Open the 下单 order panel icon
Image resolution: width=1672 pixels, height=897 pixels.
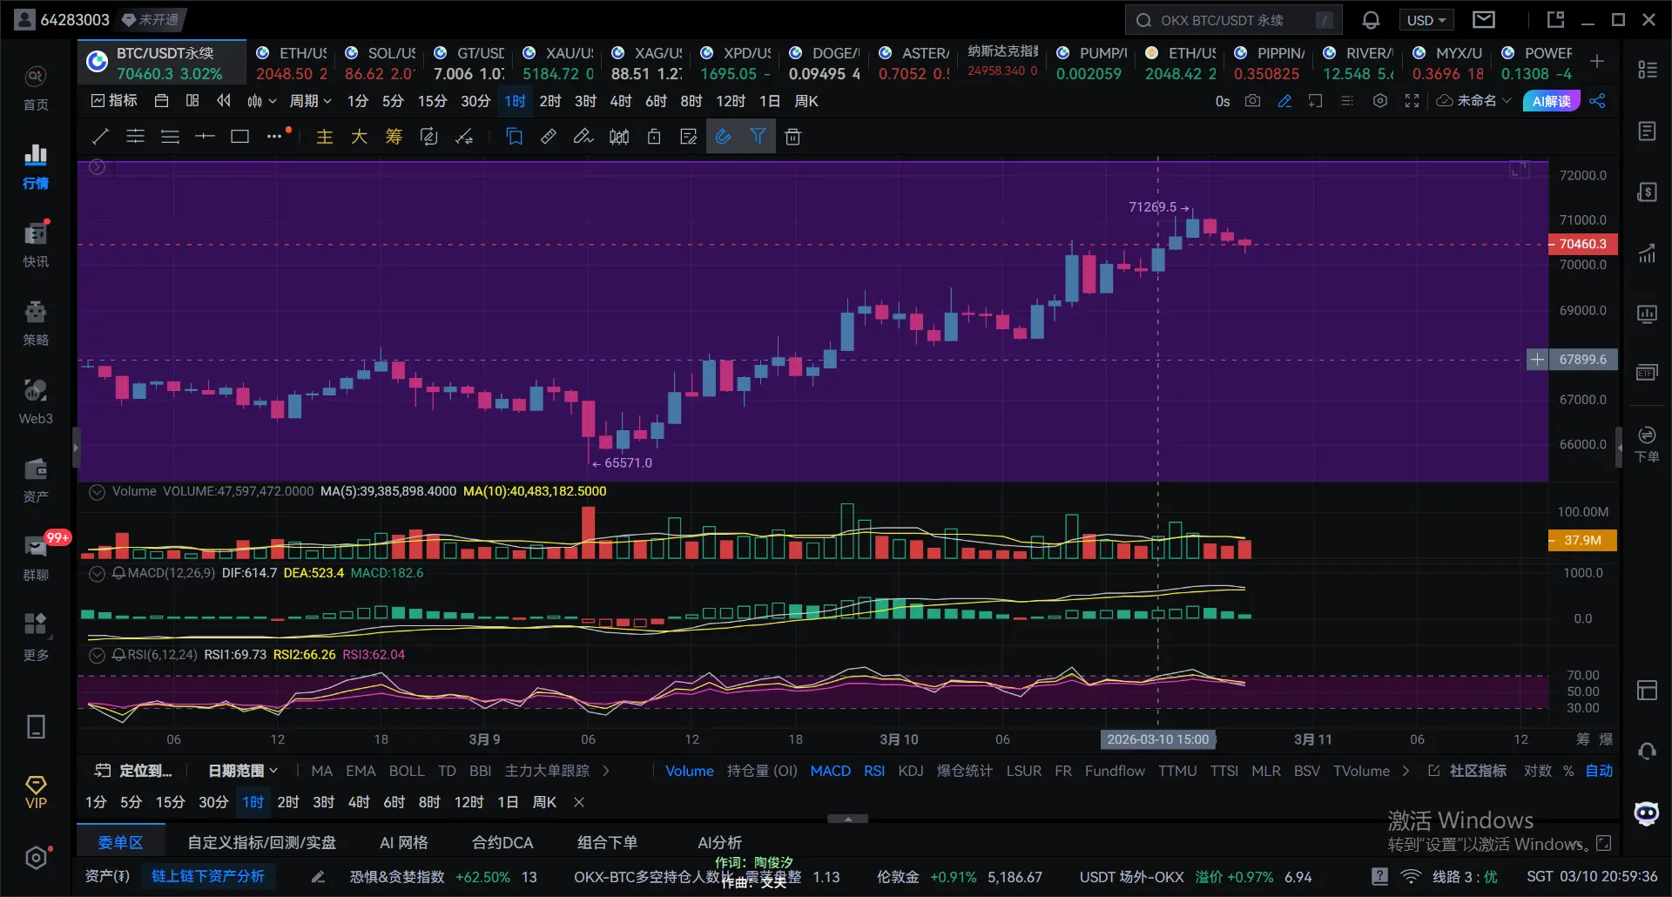click(1647, 443)
